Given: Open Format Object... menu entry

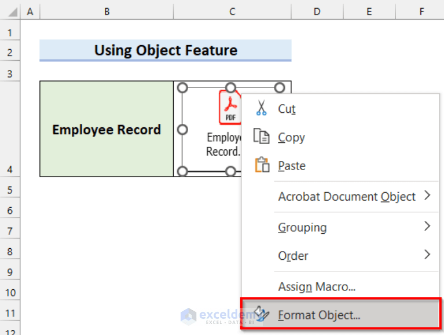Looking at the screenshot, I should click(340, 315).
